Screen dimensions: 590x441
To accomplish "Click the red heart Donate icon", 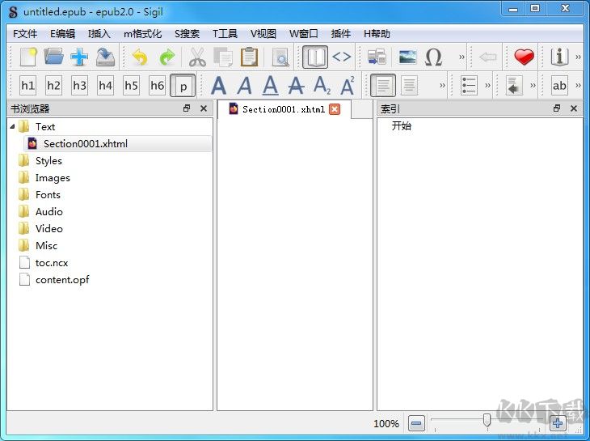I will [x=525, y=57].
